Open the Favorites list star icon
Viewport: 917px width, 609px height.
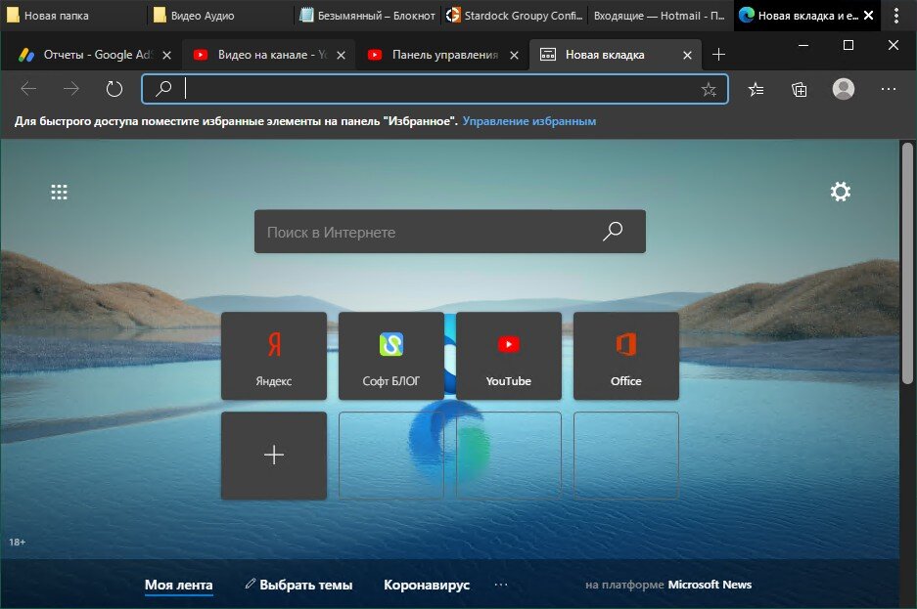(756, 89)
